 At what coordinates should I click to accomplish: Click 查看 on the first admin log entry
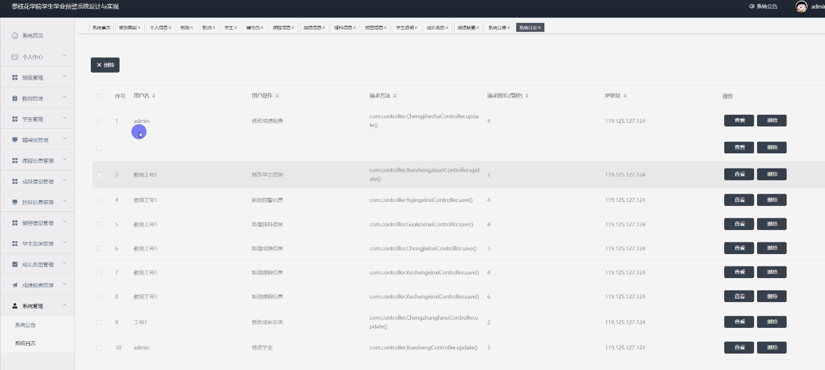[739, 120]
